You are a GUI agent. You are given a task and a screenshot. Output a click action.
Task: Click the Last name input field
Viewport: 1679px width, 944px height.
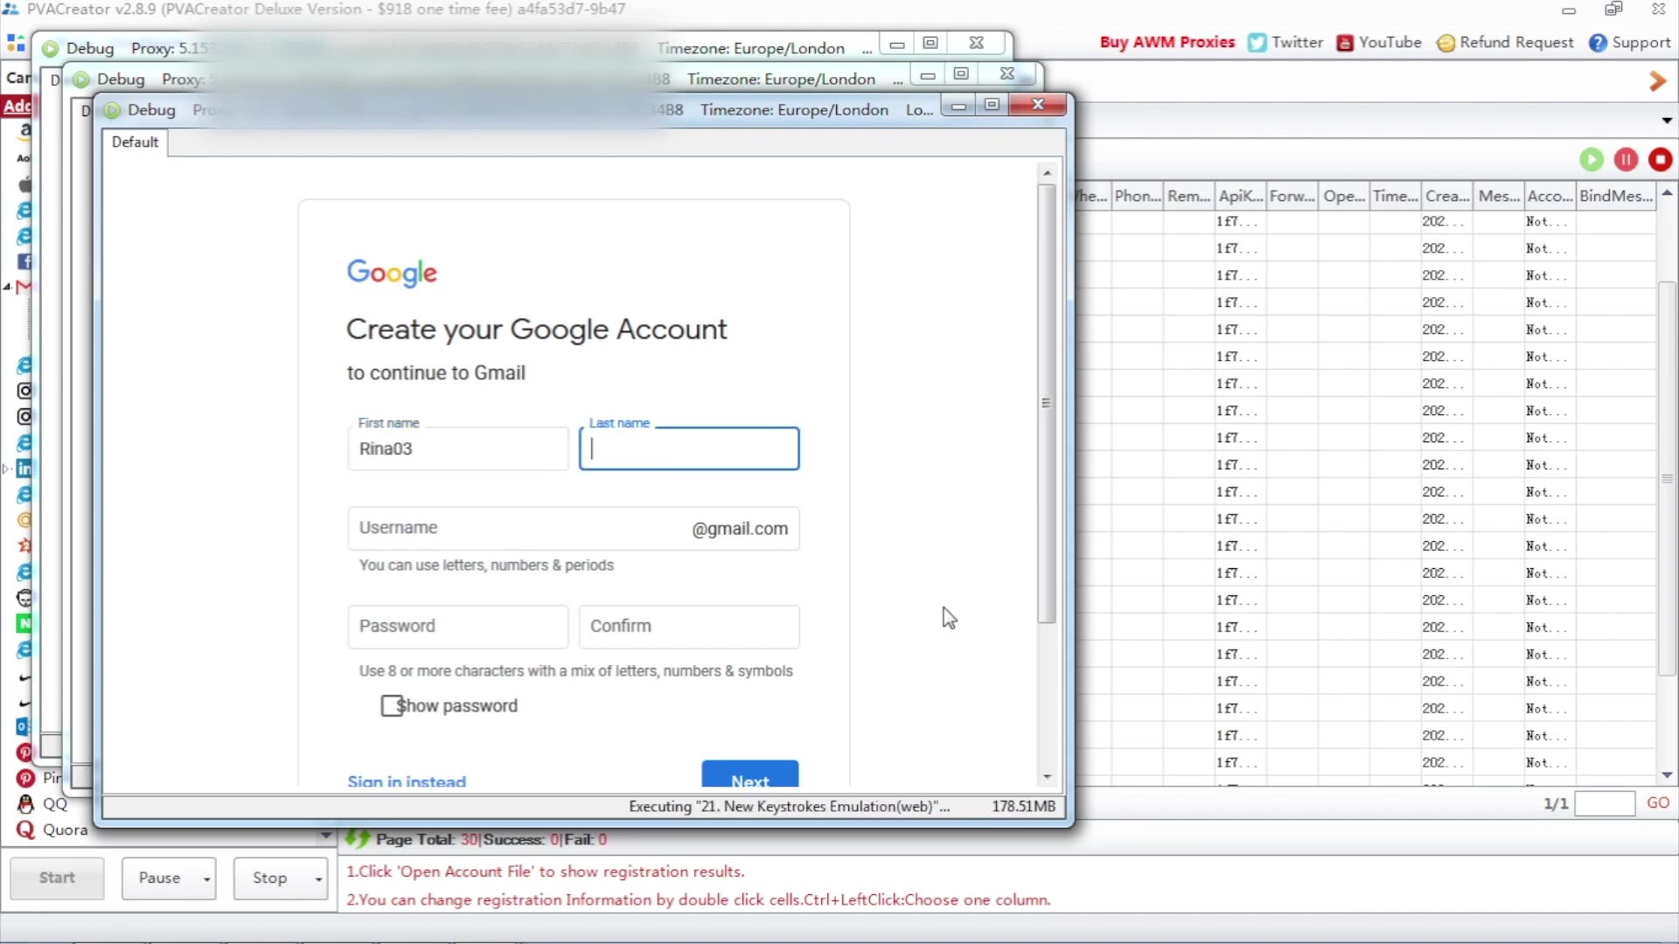[x=689, y=448]
